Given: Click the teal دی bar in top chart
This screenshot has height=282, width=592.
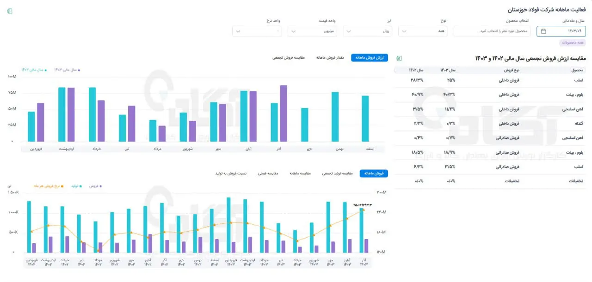Looking at the screenshot, I should coord(305,125).
